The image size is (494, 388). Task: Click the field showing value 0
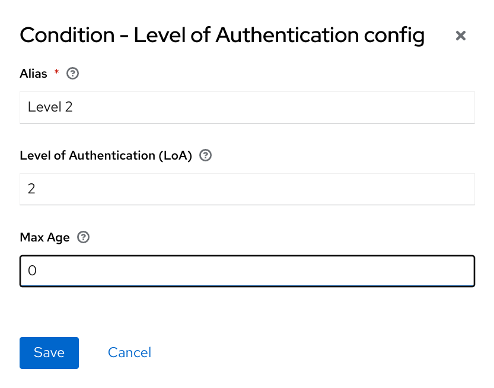247,271
